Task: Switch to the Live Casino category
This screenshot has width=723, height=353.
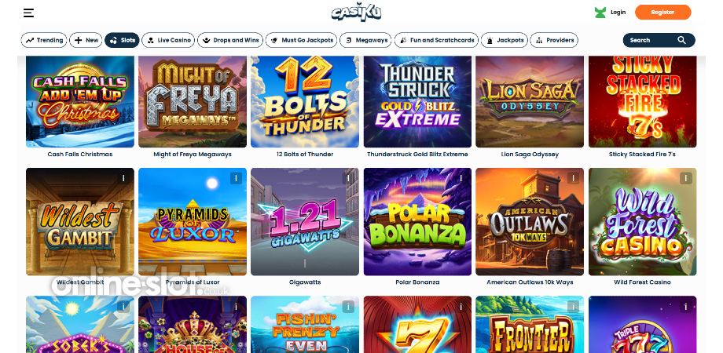Action: (168, 40)
